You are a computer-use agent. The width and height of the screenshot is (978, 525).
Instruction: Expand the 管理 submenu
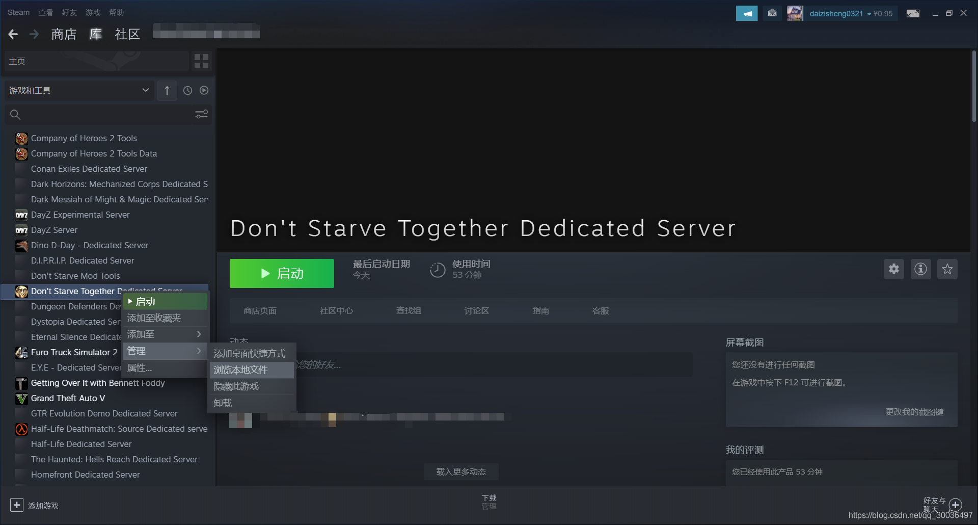165,351
